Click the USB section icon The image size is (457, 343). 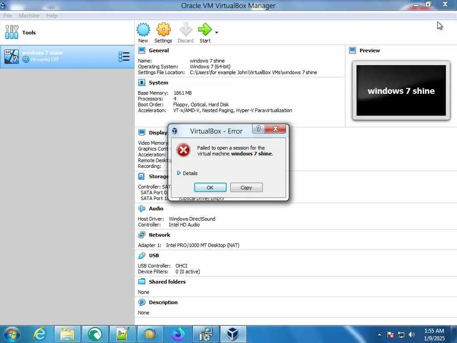tap(141, 255)
